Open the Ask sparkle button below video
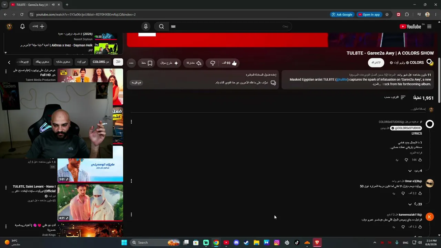Image resolution: width=441 pixels, height=248 pixels. click(170, 63)
